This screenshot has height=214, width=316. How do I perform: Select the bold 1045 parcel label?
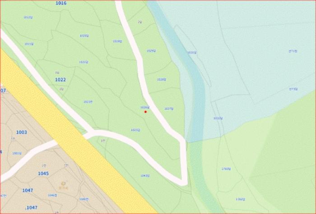click(43, 173)
